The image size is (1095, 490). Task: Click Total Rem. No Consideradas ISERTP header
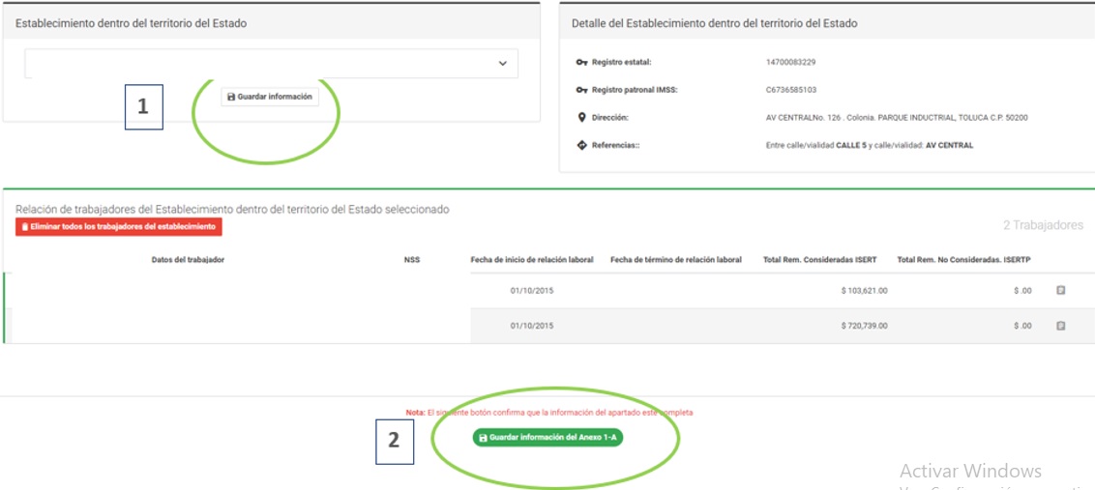click(x=964, y=260)
